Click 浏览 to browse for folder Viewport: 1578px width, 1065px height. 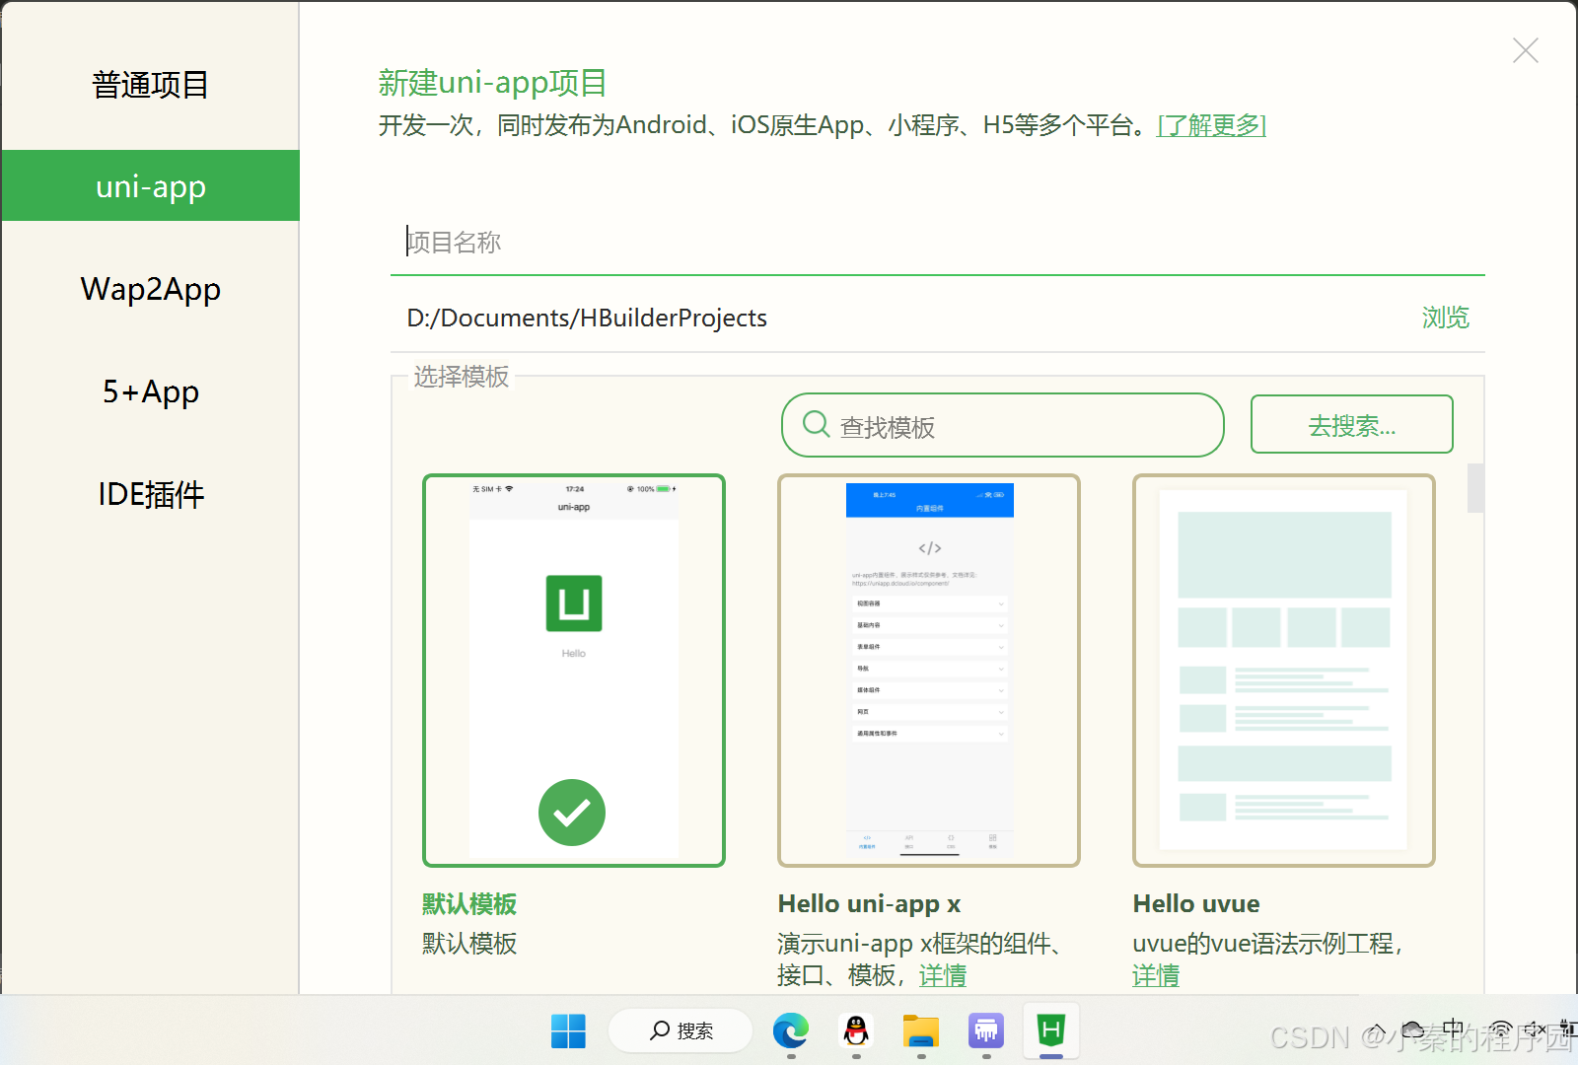pos(1445,318)
